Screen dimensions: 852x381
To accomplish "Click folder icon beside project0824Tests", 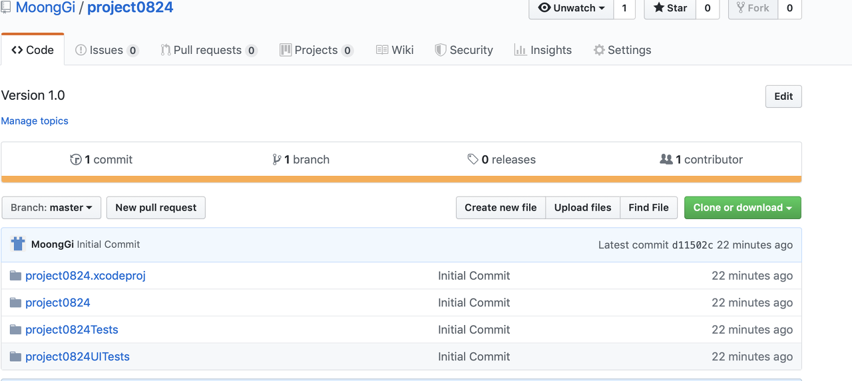I will pos(15,330).
